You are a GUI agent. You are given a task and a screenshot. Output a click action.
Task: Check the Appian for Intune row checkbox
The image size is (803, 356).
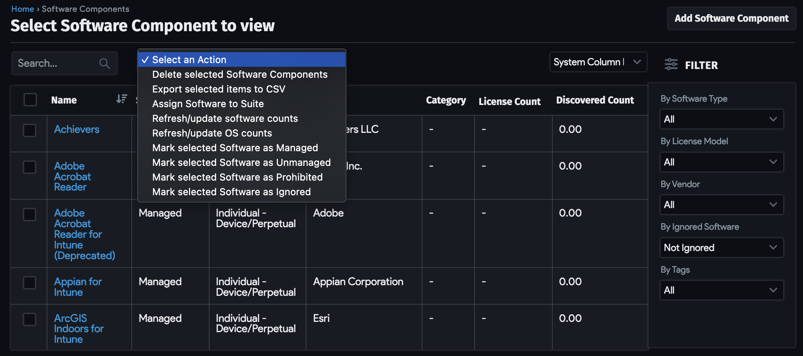pos(29,283)
